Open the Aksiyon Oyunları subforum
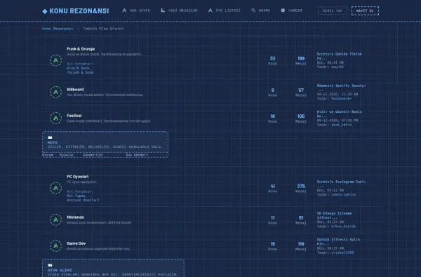Image resolution: width=421 pixels, height=277 pixels. click(83, 201)
